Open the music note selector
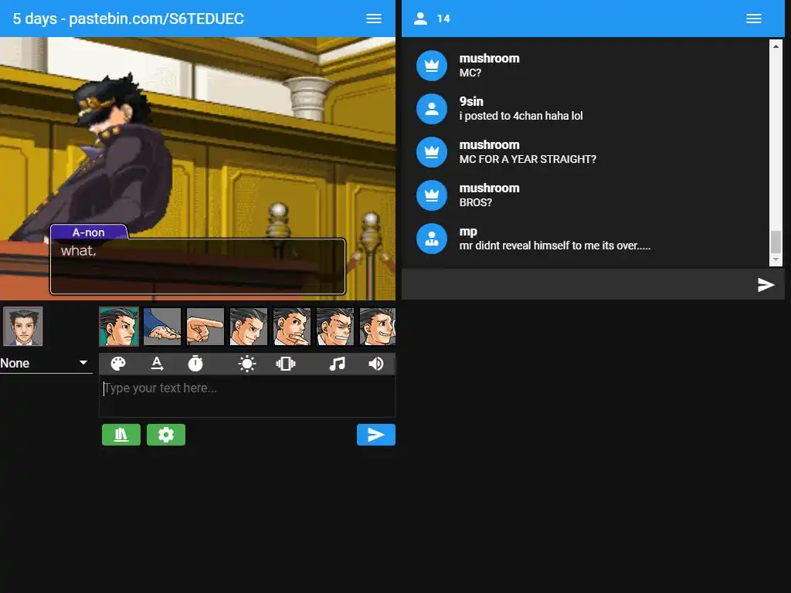This screenshot has height=593, width=791. pyautogui.click(x=337, y=364)
